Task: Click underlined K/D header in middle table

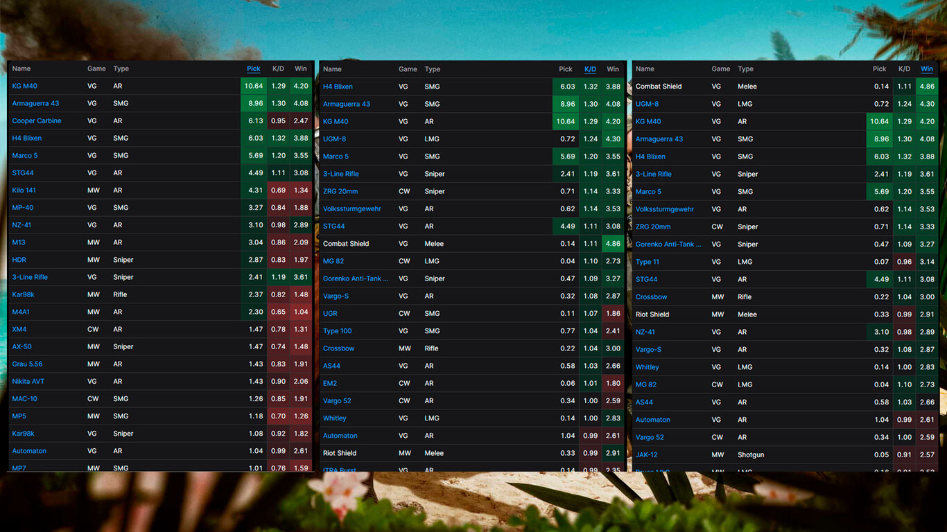Action: point(590,69)
